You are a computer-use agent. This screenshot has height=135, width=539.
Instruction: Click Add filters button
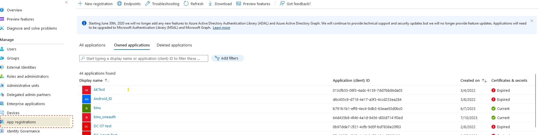[x=227, y=58]
